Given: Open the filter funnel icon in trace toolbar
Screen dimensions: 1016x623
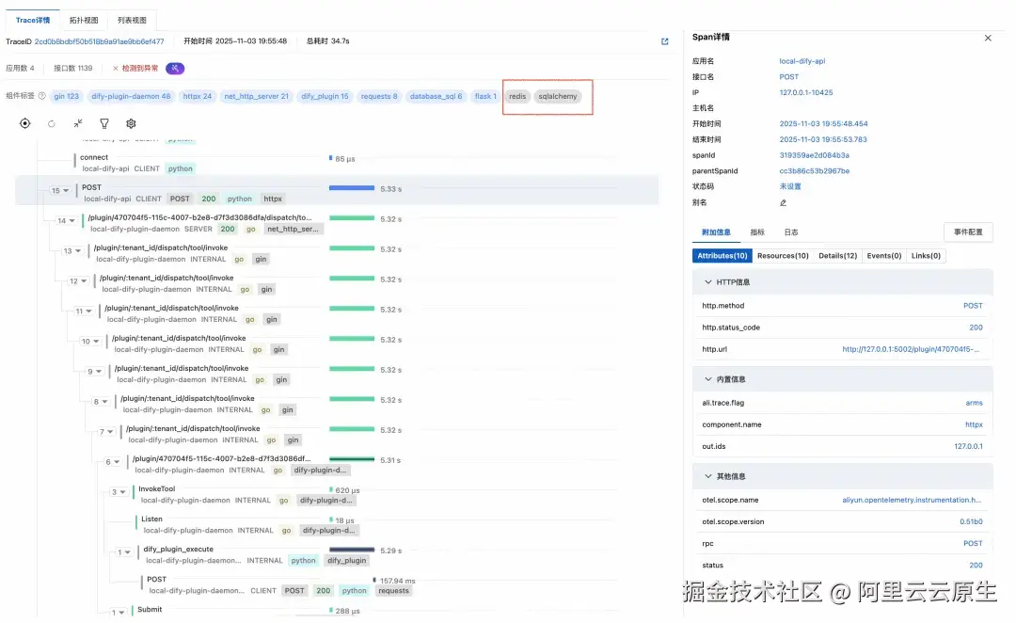Looking at the screenshot, I should pos(104,123).
